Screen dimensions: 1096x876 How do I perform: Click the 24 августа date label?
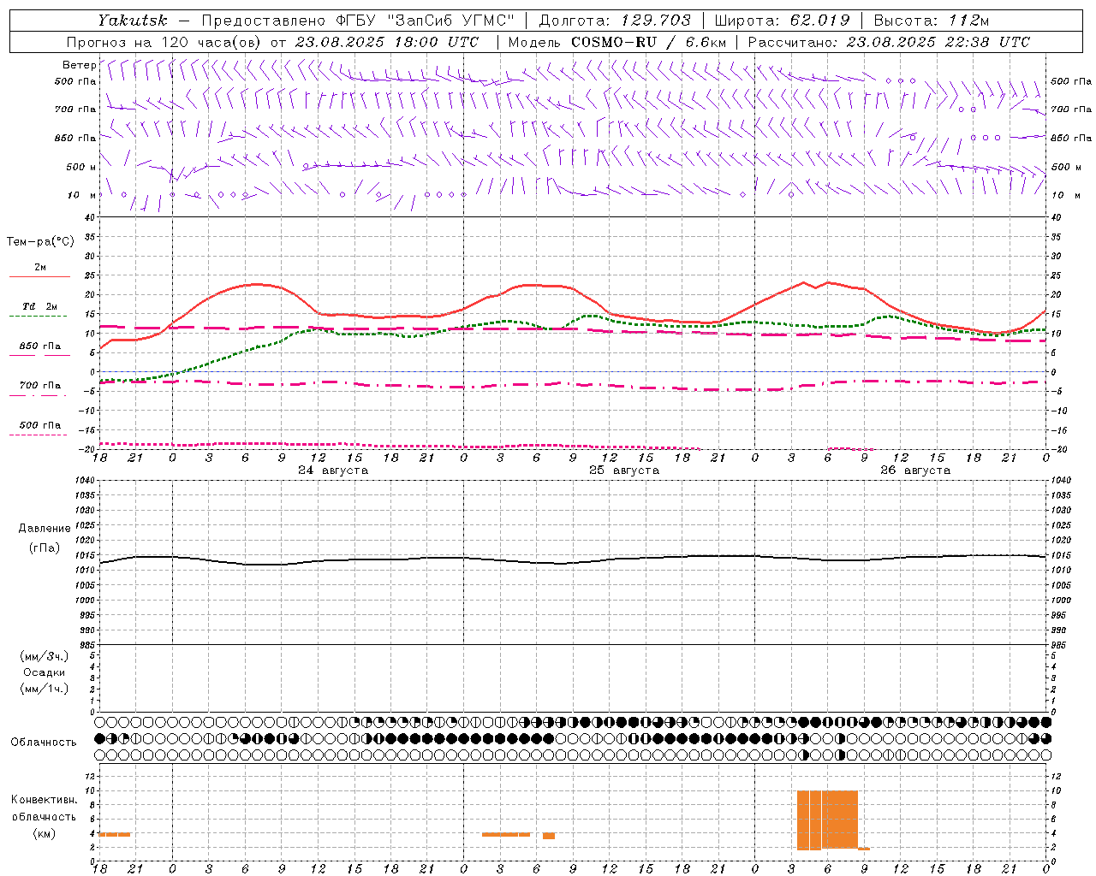(x=333, y=471)
